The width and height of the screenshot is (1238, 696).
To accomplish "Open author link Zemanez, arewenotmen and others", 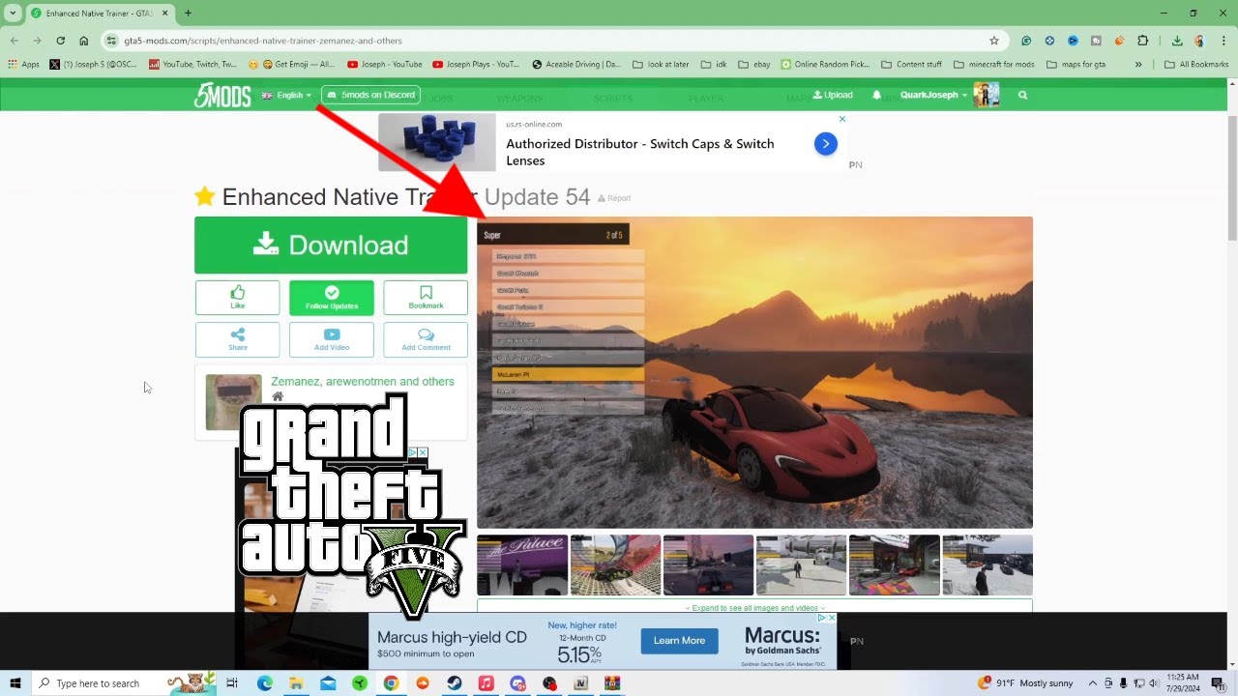I will click(x=363, y=382).
